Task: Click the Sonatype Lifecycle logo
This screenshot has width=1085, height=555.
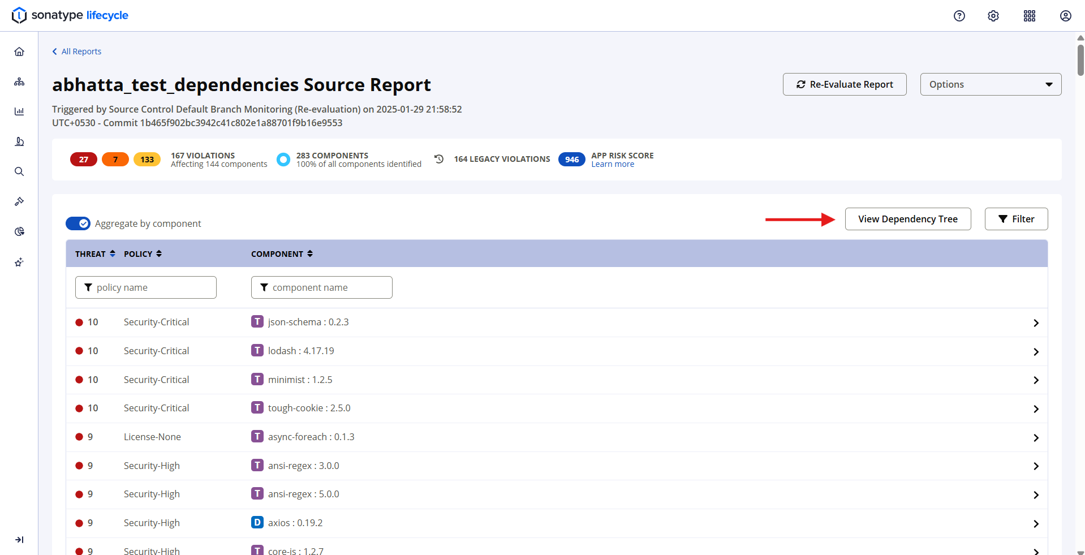Action: pos(70,15)
